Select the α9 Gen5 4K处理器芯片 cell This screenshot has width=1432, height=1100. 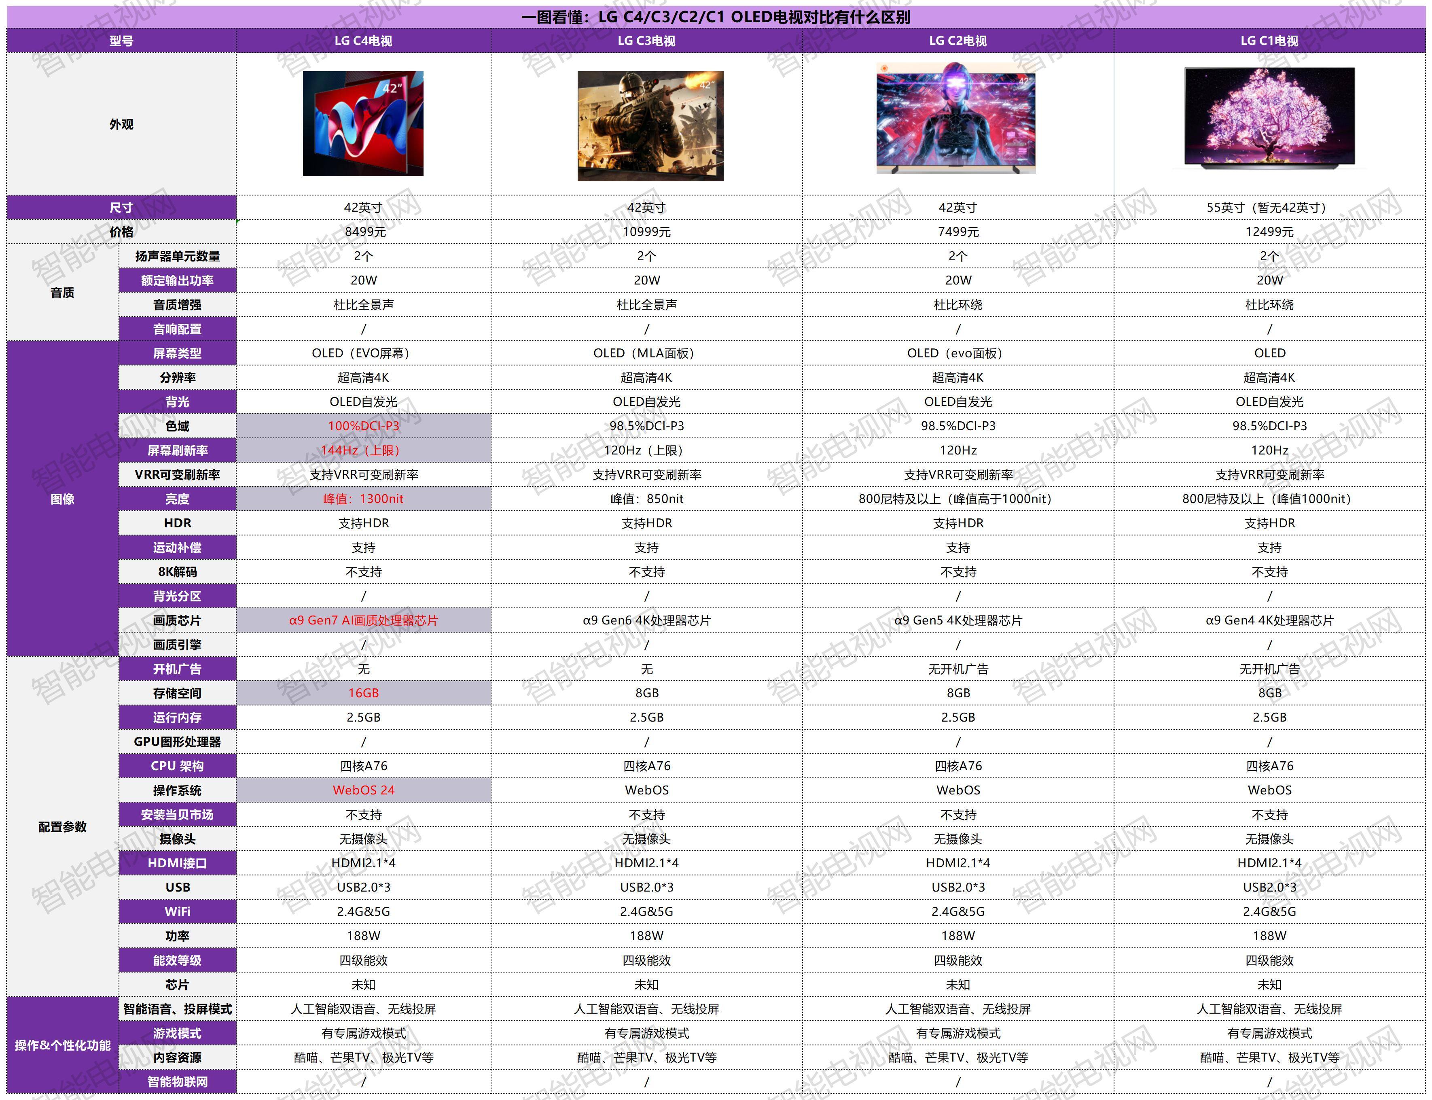958,620
